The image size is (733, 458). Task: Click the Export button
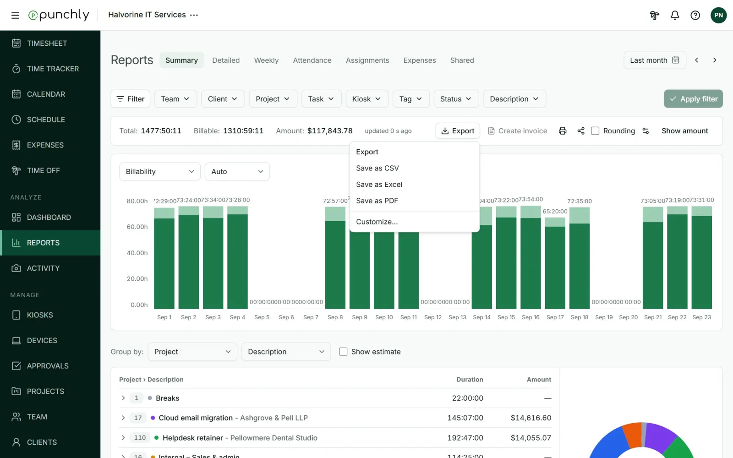coord(458,131)
